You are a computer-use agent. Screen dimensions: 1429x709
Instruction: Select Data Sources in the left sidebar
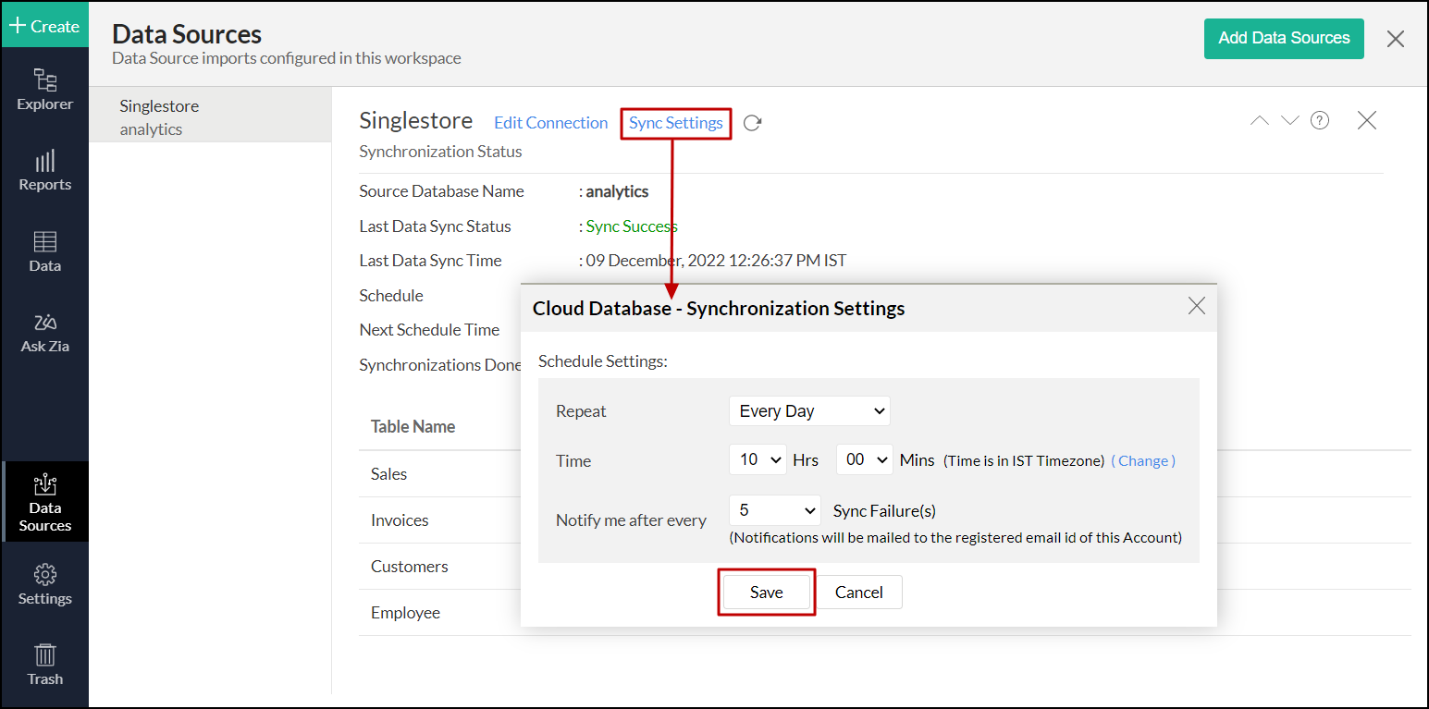click(x=44, y=502)
